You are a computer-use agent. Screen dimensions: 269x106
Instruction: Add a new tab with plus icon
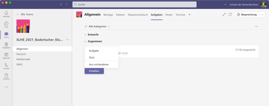[x=190, y=15]
